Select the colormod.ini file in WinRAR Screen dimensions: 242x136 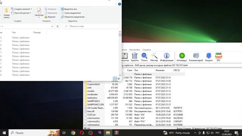(x=93, y=125)
